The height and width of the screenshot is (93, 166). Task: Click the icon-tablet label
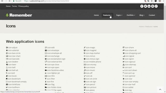point(129,87)
